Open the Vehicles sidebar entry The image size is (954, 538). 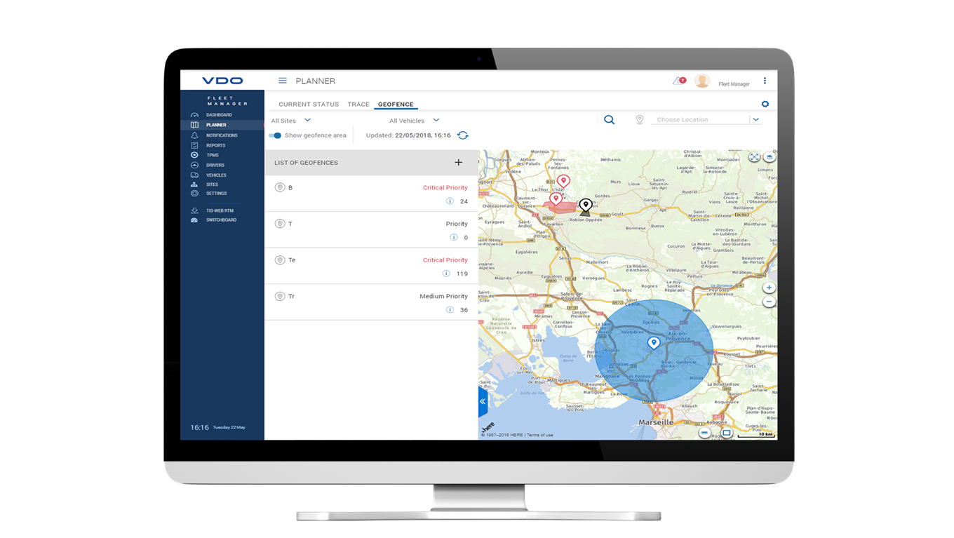(216, 175)
